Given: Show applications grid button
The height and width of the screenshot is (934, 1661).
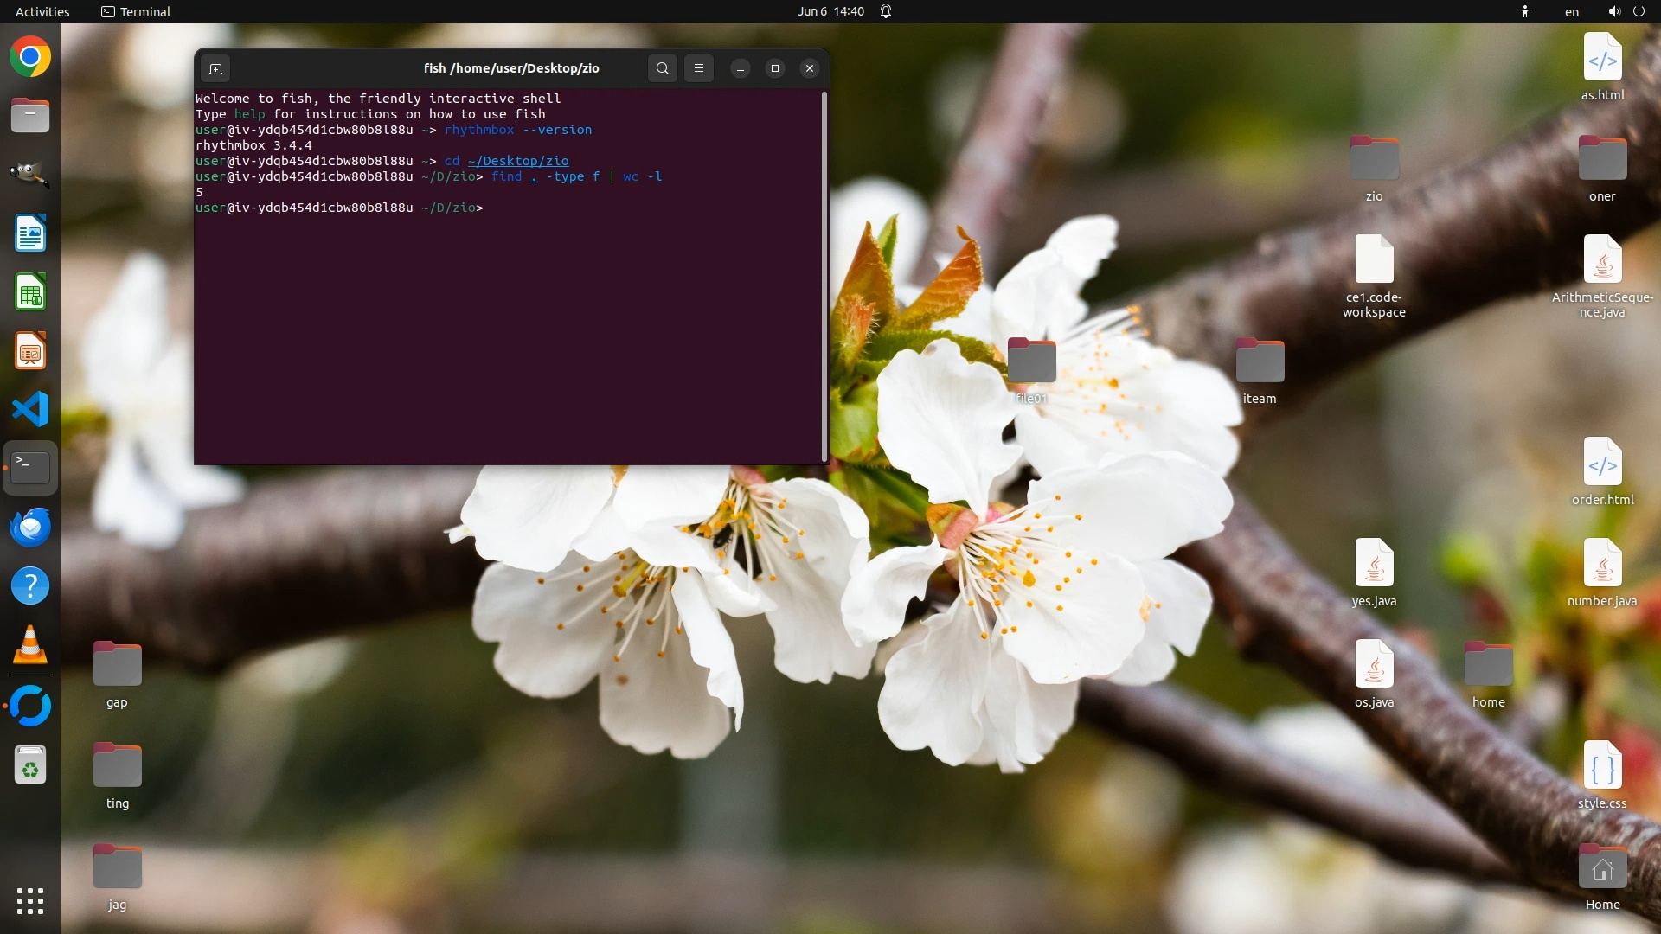Looking at the screenshot, I should coord(30,901).
